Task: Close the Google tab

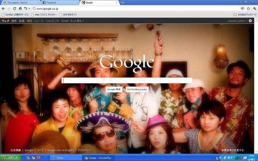Action: pyautogui.click(x=117, y=3)
